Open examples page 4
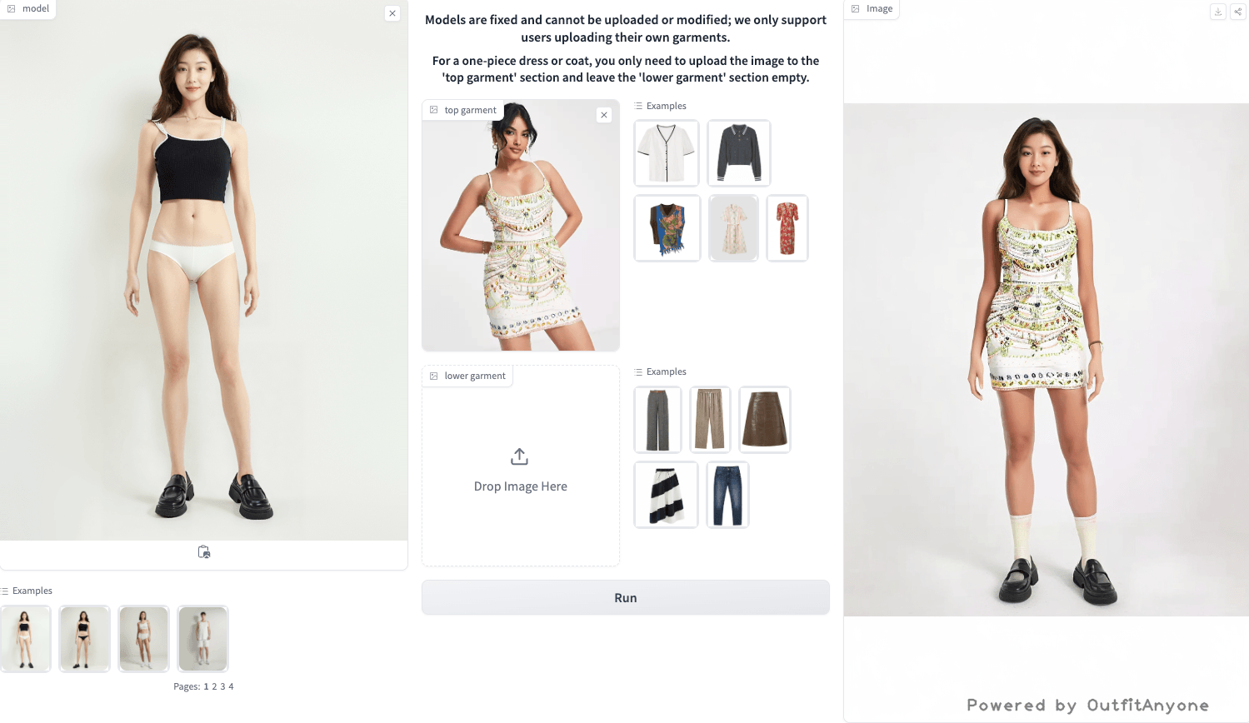1249x723 pixels. [x=231, y=686]
